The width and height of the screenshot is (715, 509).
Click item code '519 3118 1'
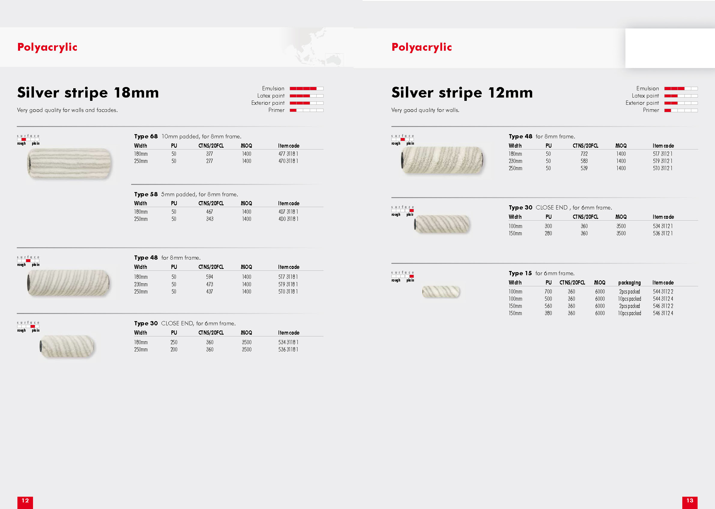pyautogui.click(x=288, y=285)
